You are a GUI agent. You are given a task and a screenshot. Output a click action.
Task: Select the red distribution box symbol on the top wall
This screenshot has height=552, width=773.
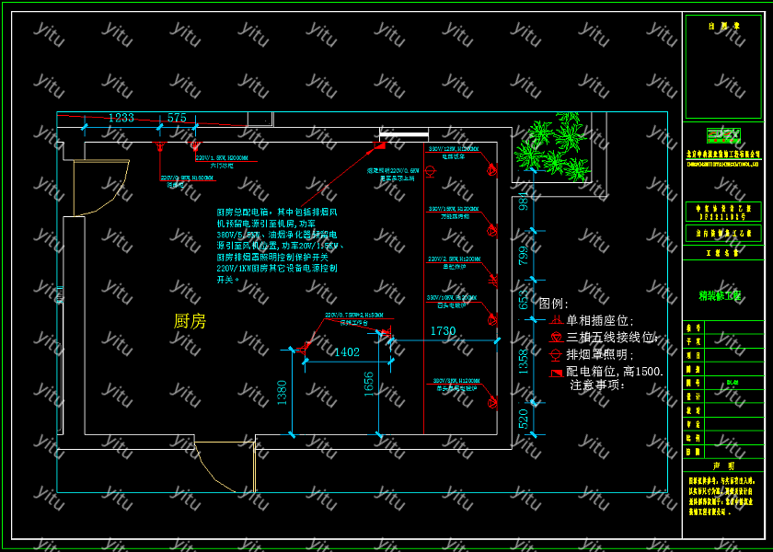click(x=378, y=145)
